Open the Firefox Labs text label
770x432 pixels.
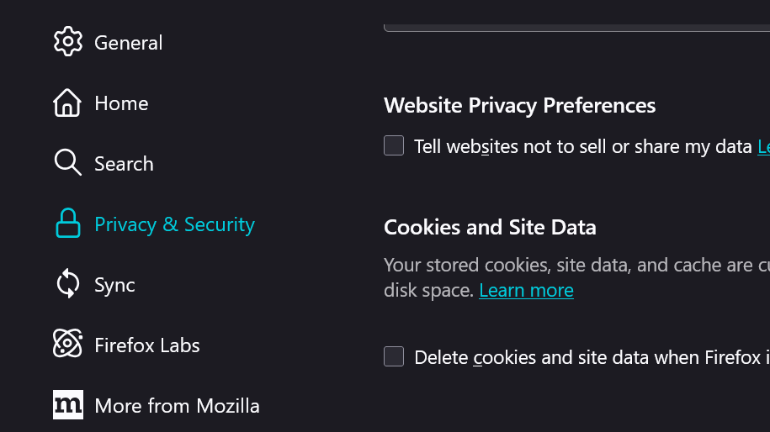pos(147,345)
